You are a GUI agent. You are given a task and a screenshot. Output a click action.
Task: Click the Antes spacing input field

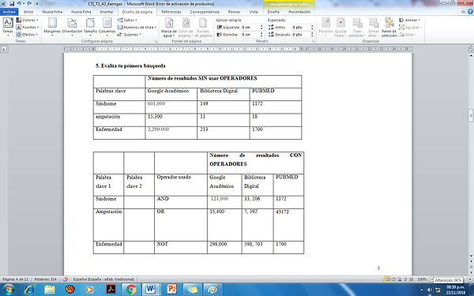tap(301, 27)
